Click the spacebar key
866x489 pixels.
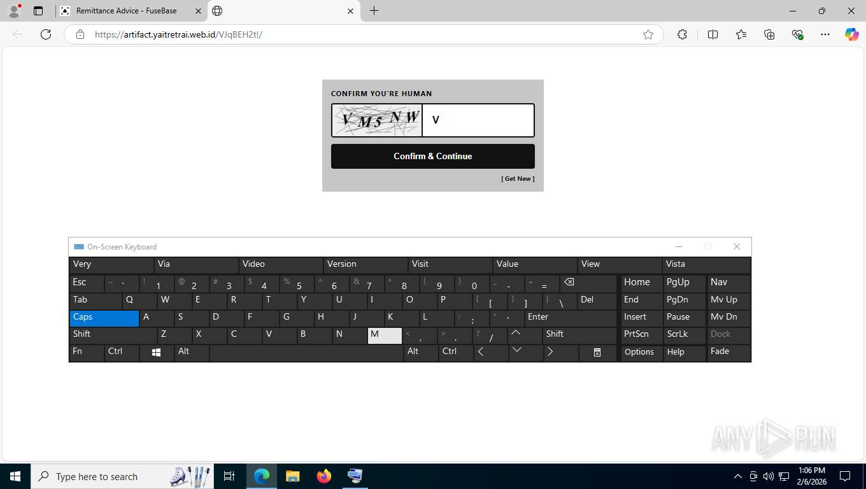pos(306,353)
